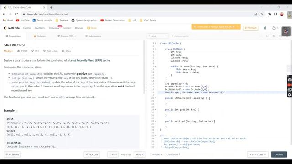This screenshot has height=164, width=292.
Task: Click the pen annotation overlay icon
Action: tap(286, 31)
